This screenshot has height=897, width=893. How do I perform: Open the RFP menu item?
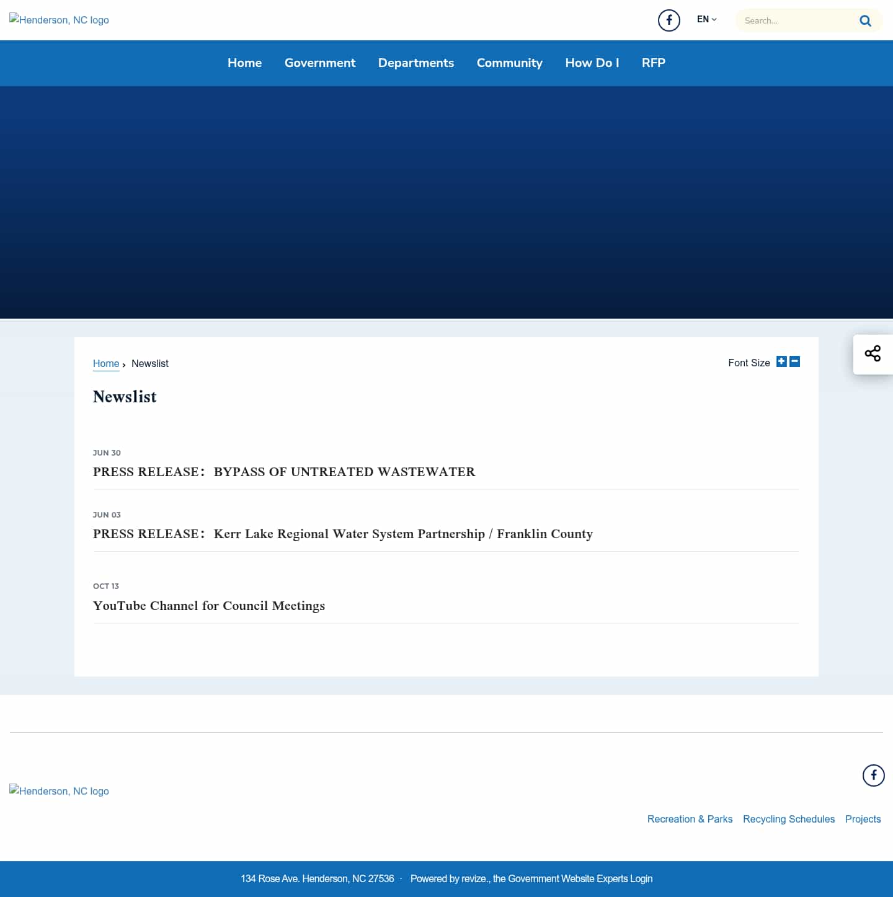click(654, 63)
